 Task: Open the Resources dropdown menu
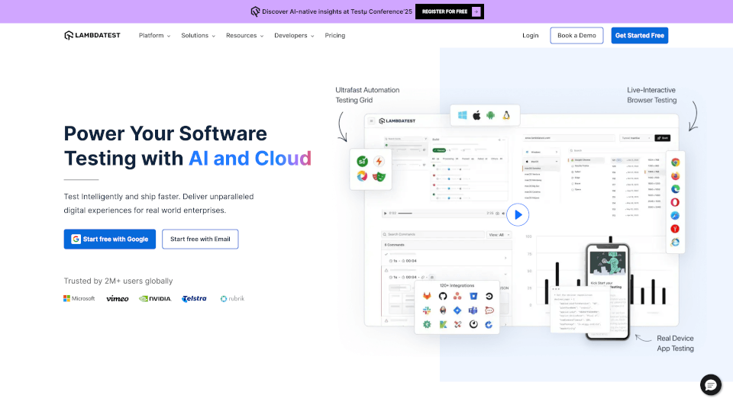[x=244, y=36]
